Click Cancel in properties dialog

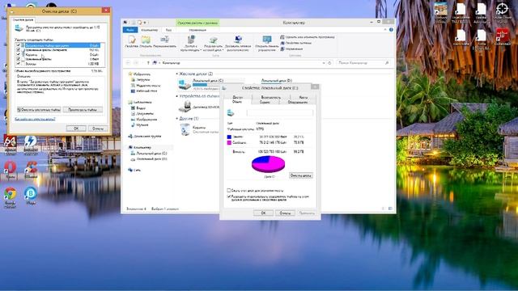(285, 213)
